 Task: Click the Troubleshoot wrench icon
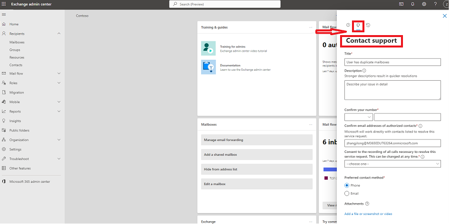pyautogui.click(x=4, y=159)
